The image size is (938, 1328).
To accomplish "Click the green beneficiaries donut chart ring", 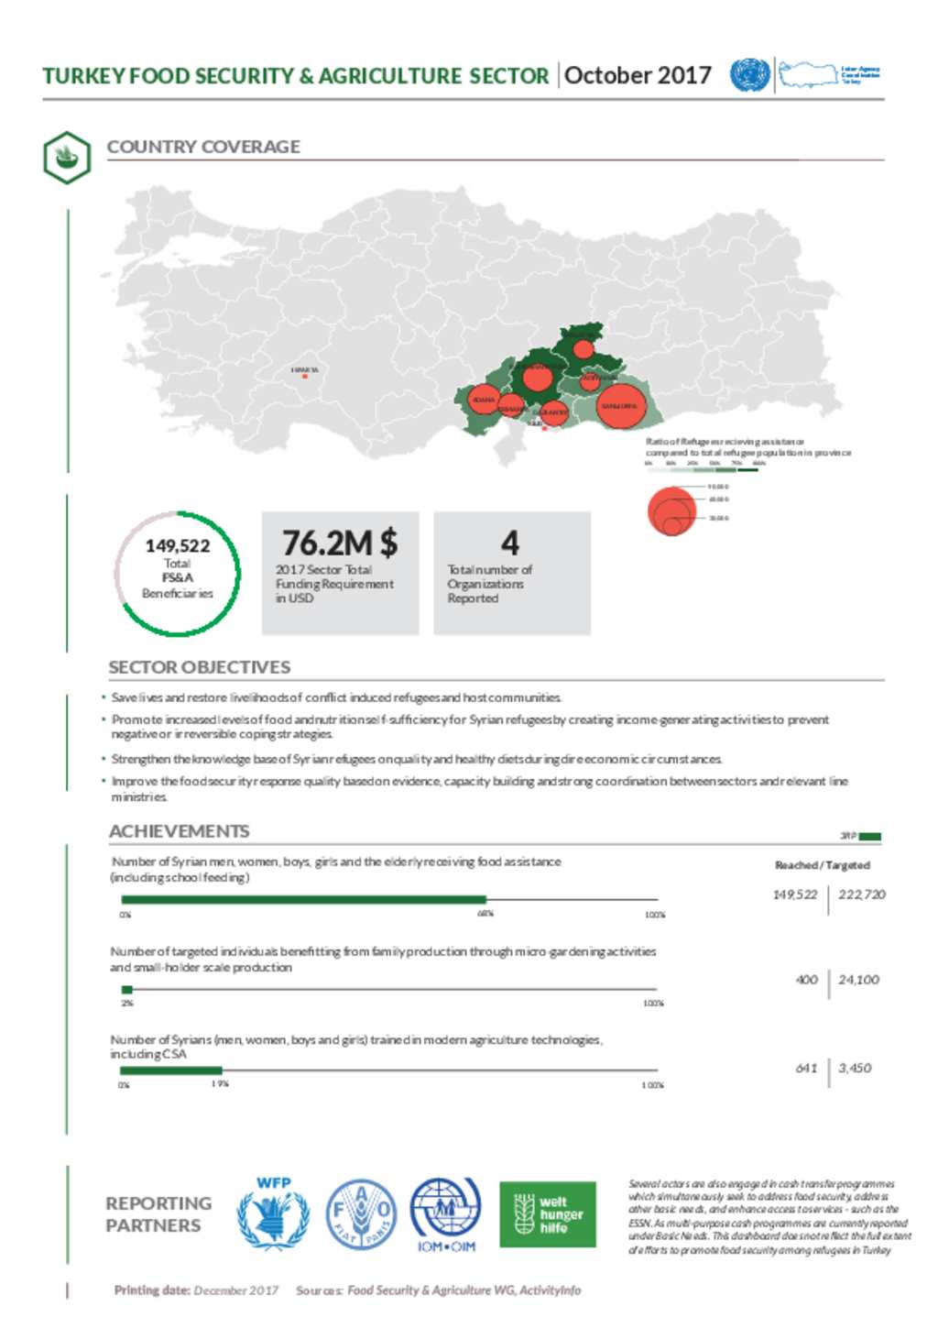I will point(178,573).
